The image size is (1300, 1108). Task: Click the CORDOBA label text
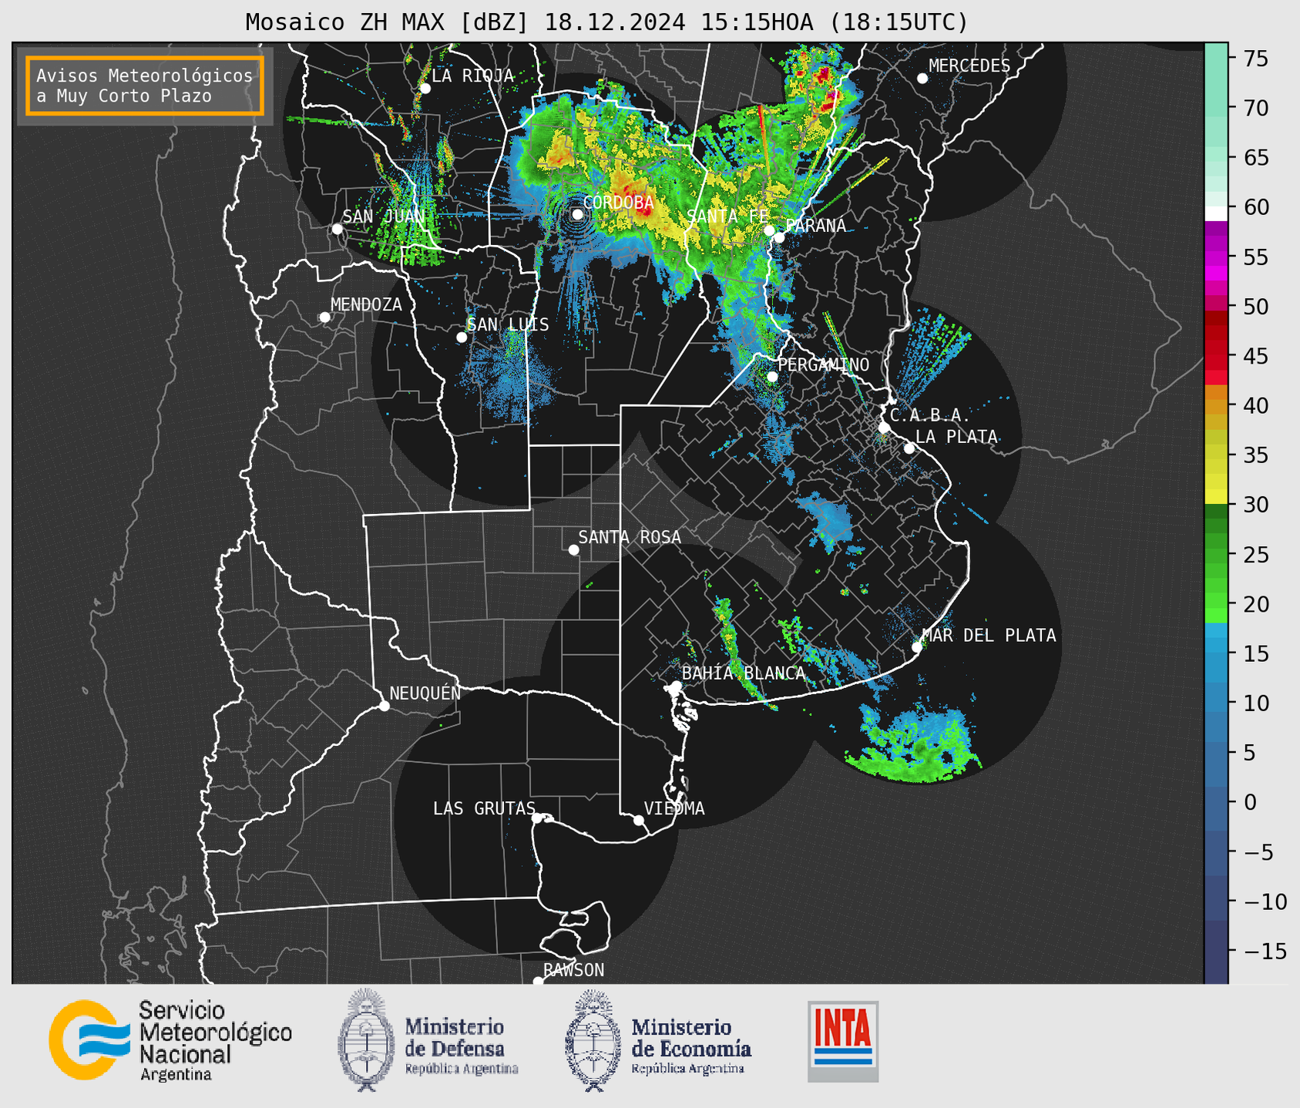618,203
